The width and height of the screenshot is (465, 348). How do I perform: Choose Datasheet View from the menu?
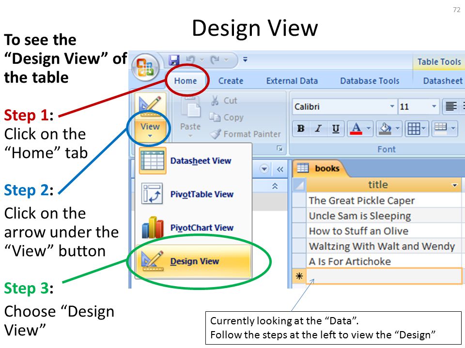pos(194,161)
